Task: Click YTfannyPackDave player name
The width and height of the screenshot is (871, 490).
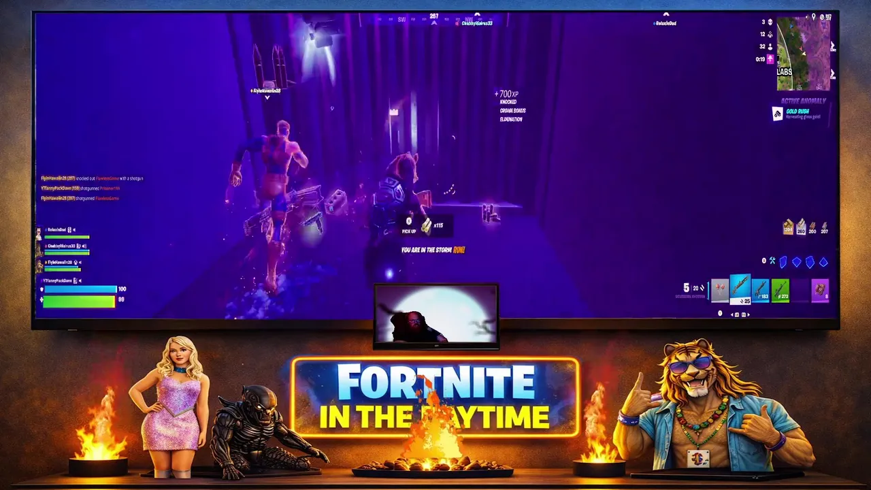Action: click(57, 281)
